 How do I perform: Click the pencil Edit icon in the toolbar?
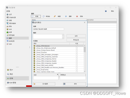pyautogui.click(x=55, y=16)
